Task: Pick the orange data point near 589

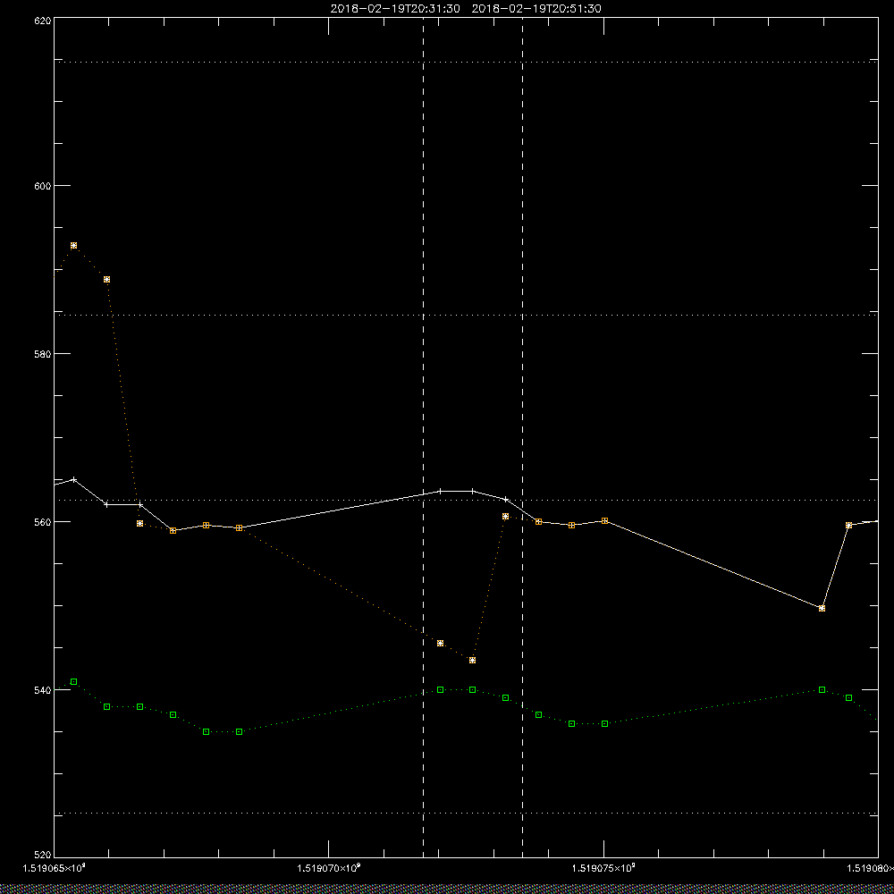Action: pyautogui.click(x=106, y=279)
